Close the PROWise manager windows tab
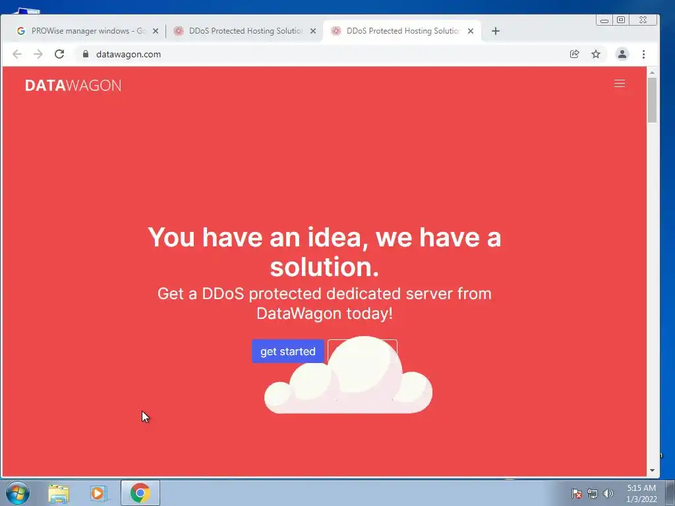This screenshot has width=675, height=506. pyautogui.click(x=156, y=31)
